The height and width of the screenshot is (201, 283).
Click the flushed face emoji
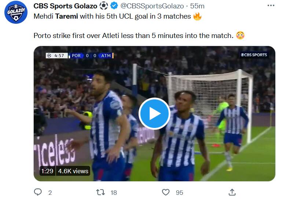[x=240, y=35]
